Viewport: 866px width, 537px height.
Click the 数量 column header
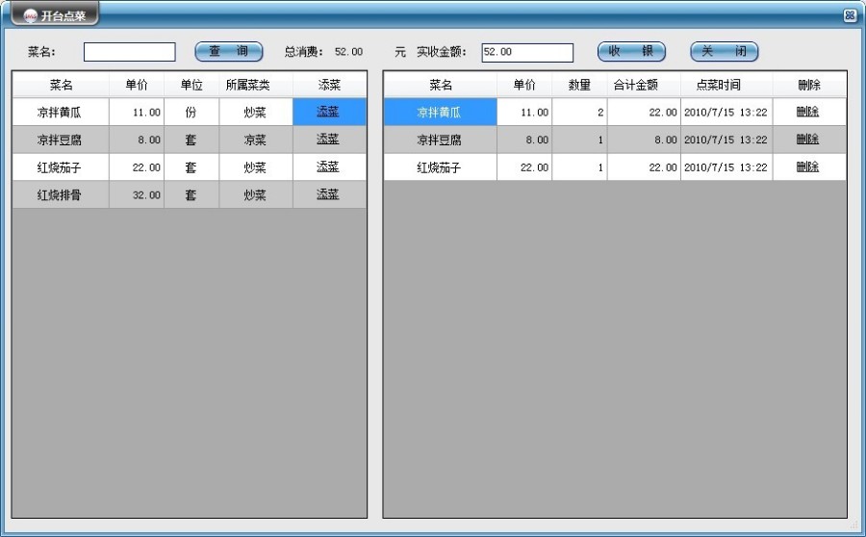point(579,85)
